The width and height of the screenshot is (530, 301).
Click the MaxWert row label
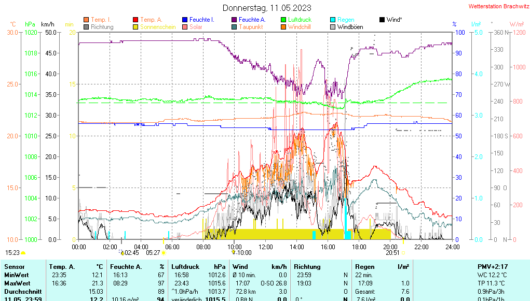(17, 283)
